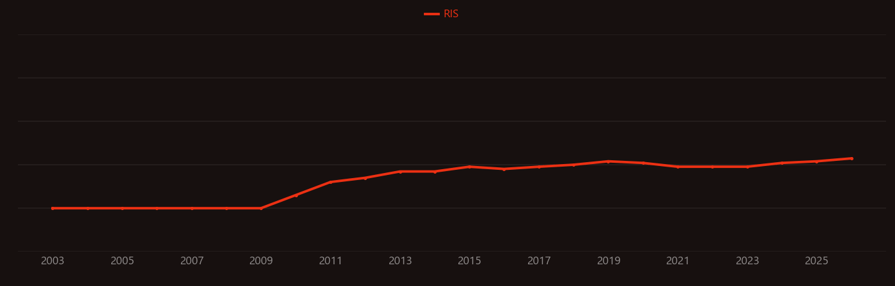Click the 2025 x-axis label
The width and height of the screenshot is (895, 286).
coord(816,261)
